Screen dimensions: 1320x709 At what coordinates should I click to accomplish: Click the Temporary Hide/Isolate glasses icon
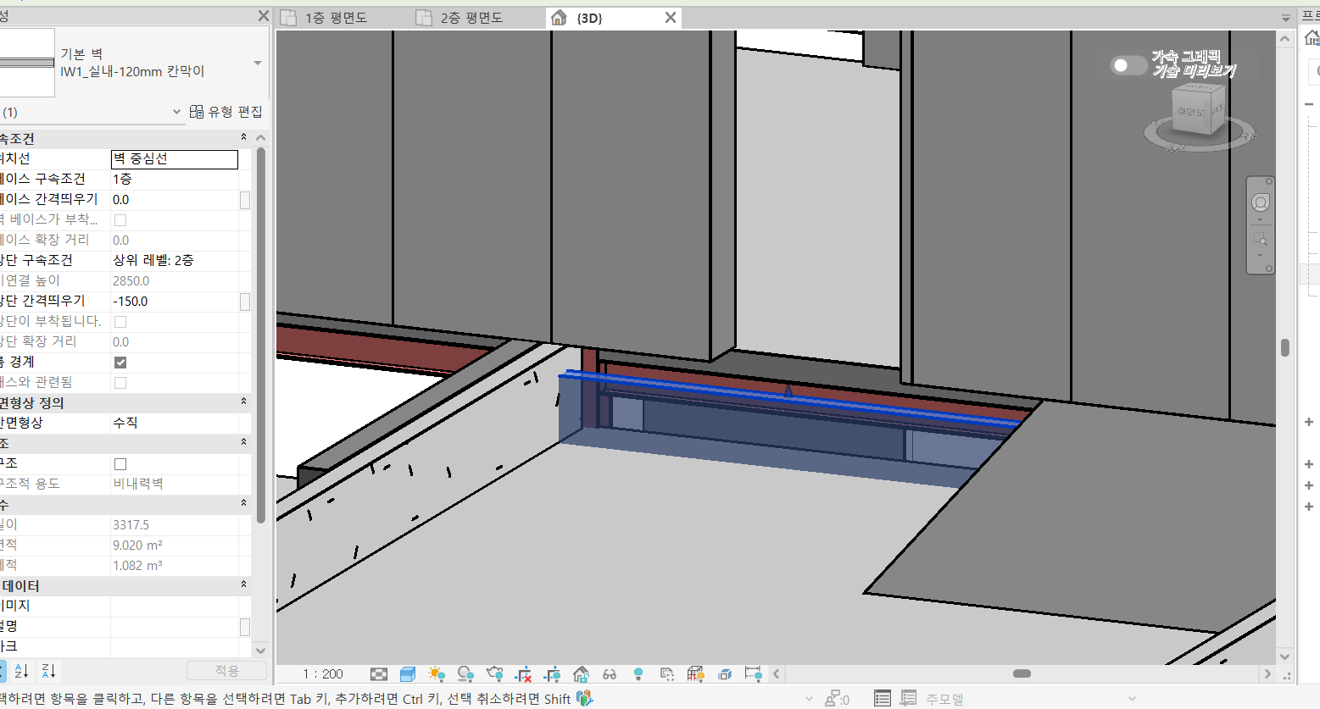click(x=610, y=674)
